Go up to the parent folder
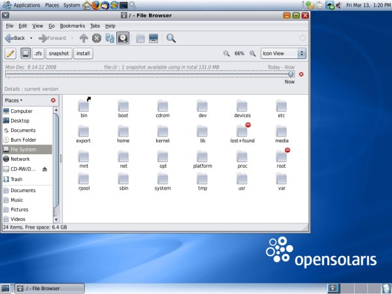Viewport: 392px width, 294px height. click(84, 39)
